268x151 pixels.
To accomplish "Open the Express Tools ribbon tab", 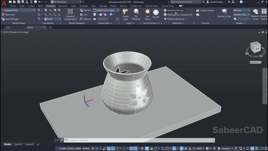I will point(167,6).
